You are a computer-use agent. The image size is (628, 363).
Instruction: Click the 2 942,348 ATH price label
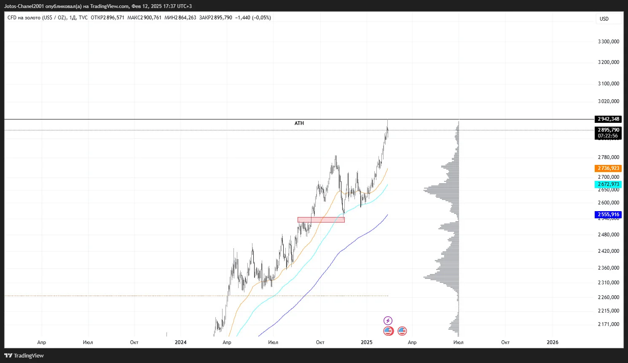[x=609, y=119]
